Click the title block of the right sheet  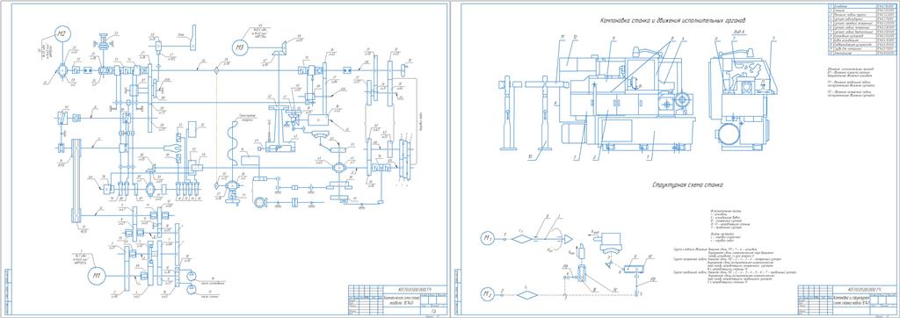point(846,300)
